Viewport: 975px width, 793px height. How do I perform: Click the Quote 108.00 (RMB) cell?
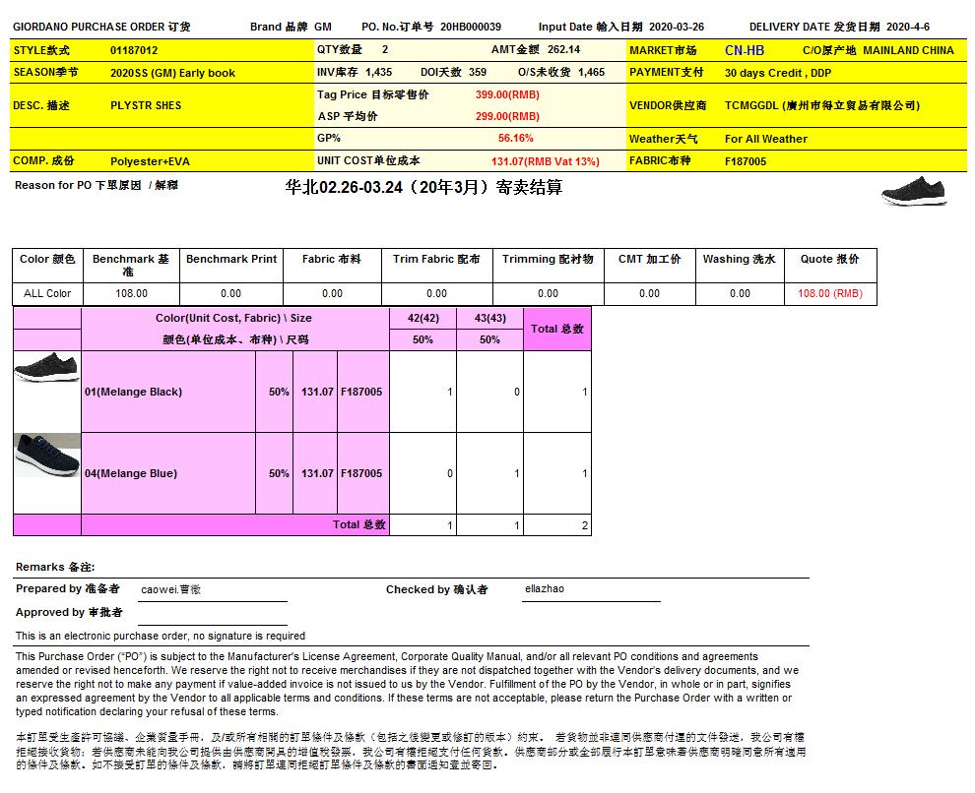click(829, 293)
